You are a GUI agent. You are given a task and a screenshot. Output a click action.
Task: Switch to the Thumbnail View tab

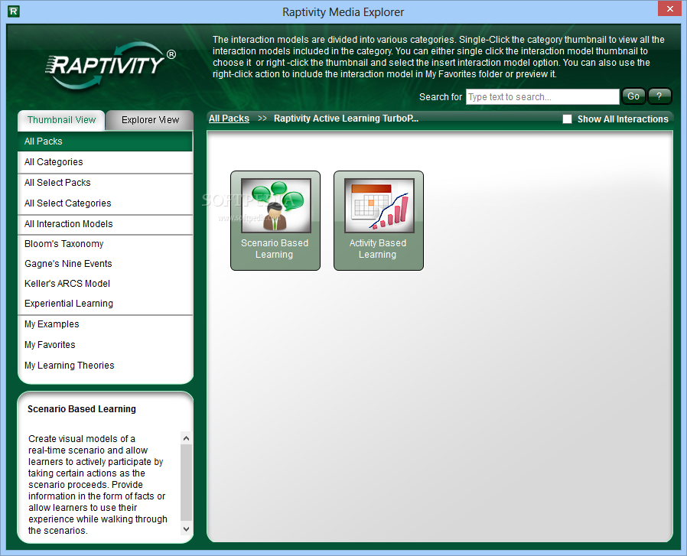[61, 120]
